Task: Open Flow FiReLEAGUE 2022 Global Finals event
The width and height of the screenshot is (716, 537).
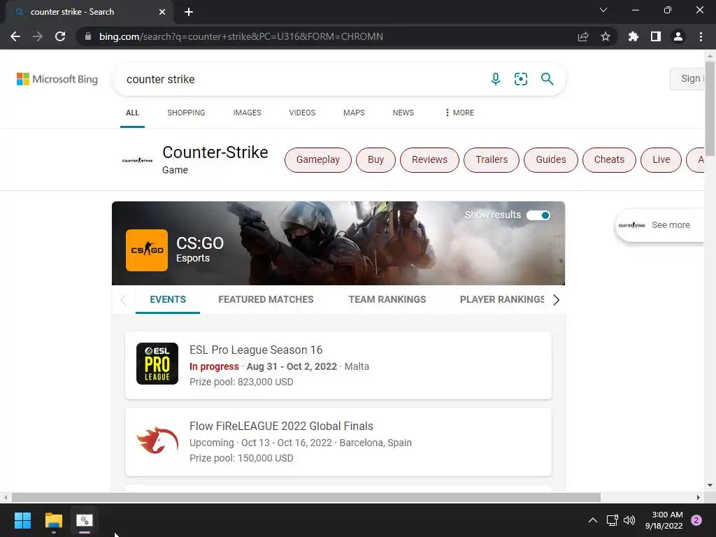Action: 338,442
